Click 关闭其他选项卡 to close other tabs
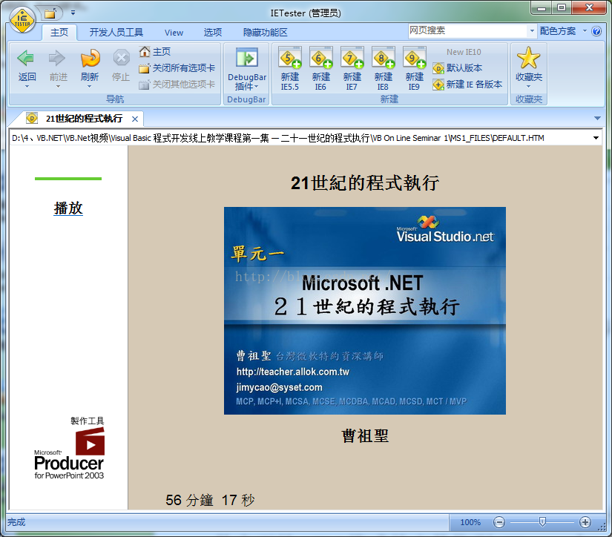 tap(177, 85)
